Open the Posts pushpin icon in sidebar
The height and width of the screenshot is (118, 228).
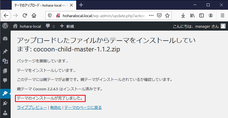[x=5, y=51]
